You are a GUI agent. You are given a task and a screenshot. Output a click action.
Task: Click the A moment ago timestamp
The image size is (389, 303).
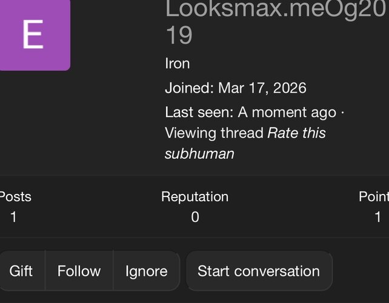point(287,112)
